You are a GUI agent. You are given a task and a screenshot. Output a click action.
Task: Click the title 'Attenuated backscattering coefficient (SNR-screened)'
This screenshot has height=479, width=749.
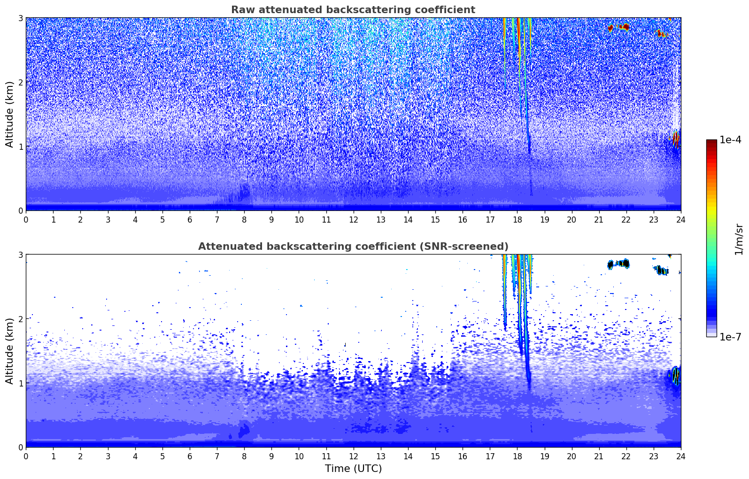pyautogui.click(x=353, y=247)
